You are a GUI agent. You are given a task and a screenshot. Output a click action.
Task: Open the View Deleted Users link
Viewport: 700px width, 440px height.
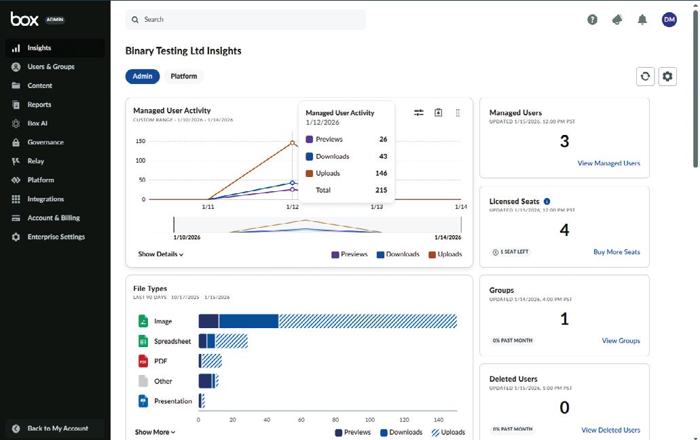pos(610,431)
